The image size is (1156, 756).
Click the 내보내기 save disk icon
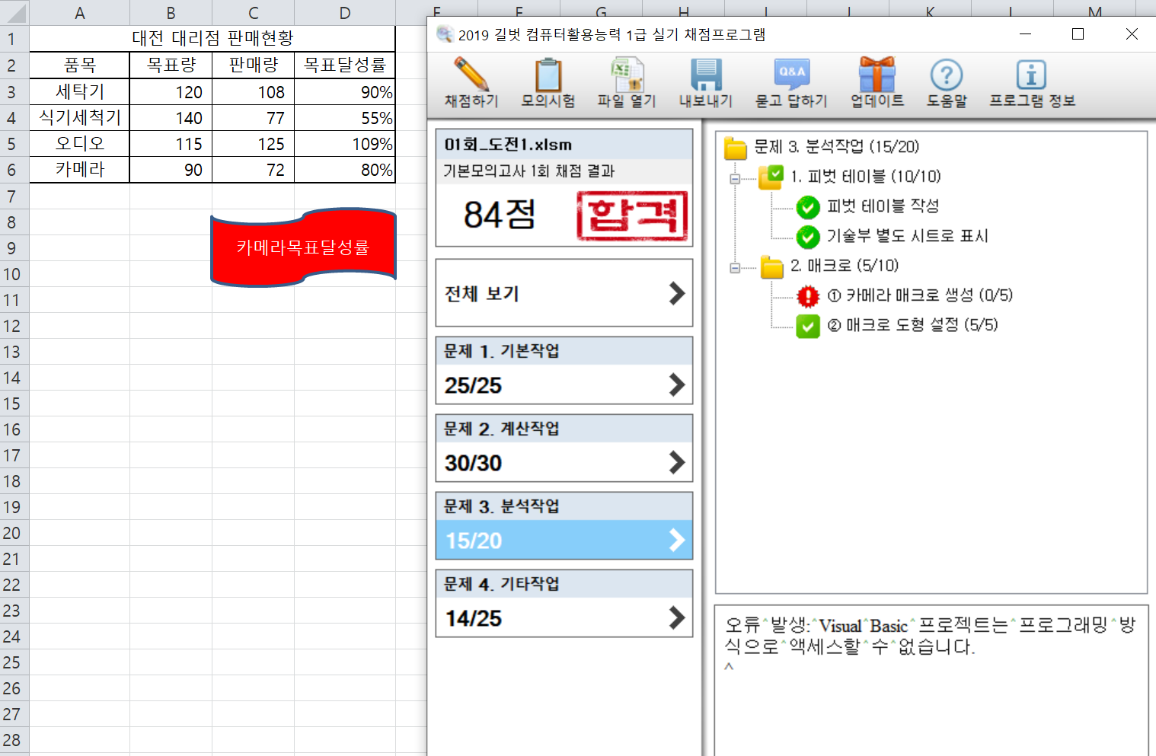(705, 76)
